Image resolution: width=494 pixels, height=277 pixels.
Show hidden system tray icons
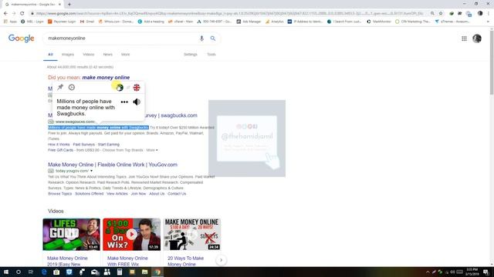(x=428, y=272)
